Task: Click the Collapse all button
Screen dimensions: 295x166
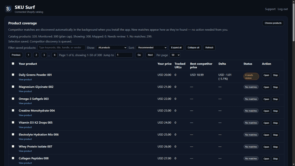Action: click(193, 48)
